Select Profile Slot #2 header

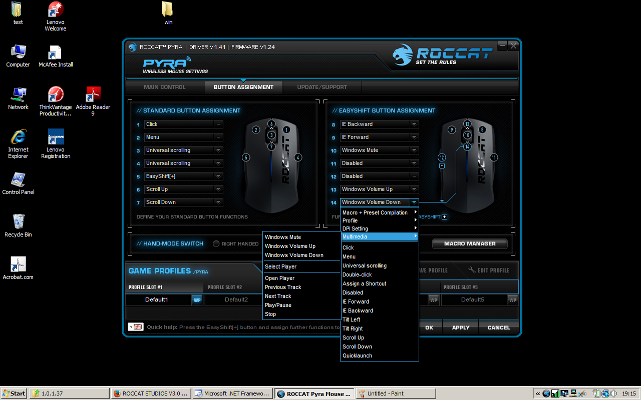point(233,287)
